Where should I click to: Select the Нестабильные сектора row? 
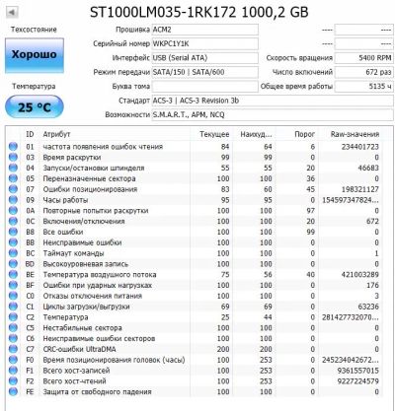(195, 328)
